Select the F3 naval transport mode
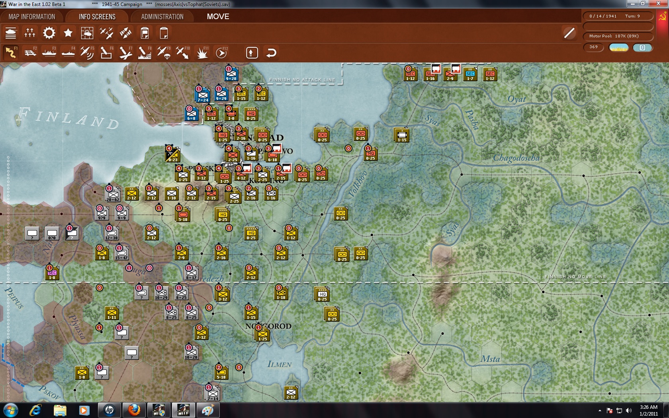Viewport: 669px width, 418px height. [49, 52]
